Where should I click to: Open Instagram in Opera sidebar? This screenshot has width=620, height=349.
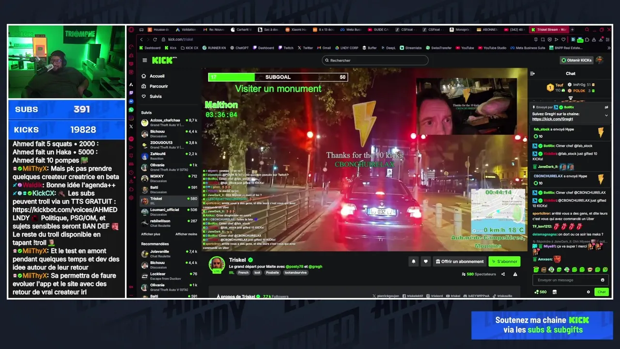click(x=131, y=118)
